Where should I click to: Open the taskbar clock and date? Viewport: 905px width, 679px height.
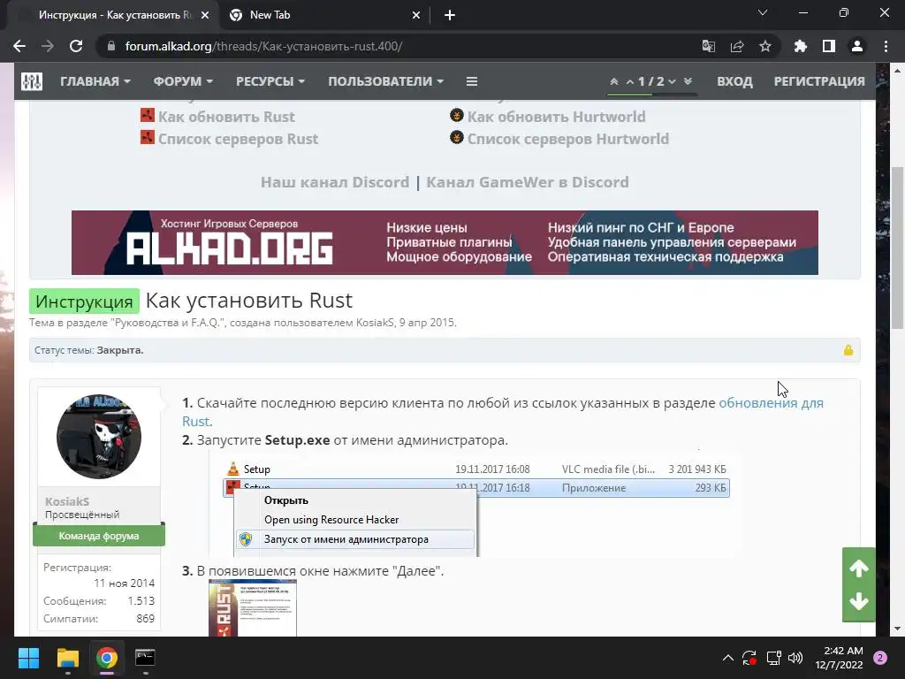[839, 658]
